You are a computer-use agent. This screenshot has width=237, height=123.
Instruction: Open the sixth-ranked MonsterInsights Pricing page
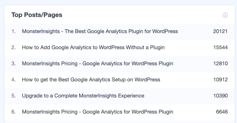click(x=97, y=112)
